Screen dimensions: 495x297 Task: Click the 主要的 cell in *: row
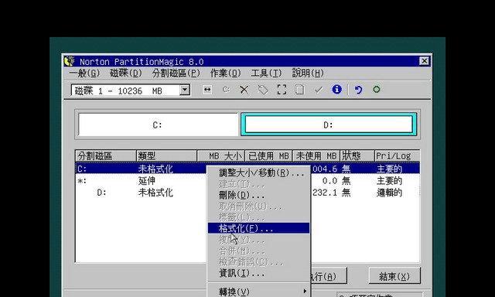(x=389, y=181)
